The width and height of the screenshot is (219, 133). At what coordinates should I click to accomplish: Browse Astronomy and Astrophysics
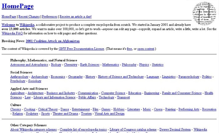(29, 65)
